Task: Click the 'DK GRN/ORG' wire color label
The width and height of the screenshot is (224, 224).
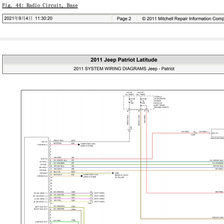Action: tap(59, 206)
